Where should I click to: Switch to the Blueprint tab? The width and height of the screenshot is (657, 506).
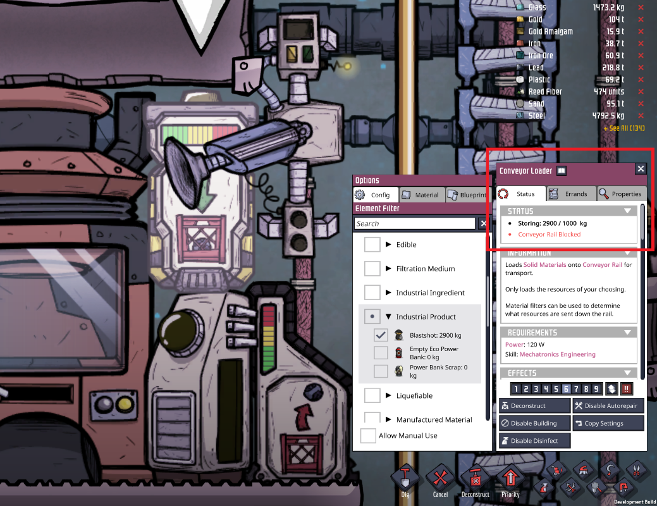pos(469,195)
